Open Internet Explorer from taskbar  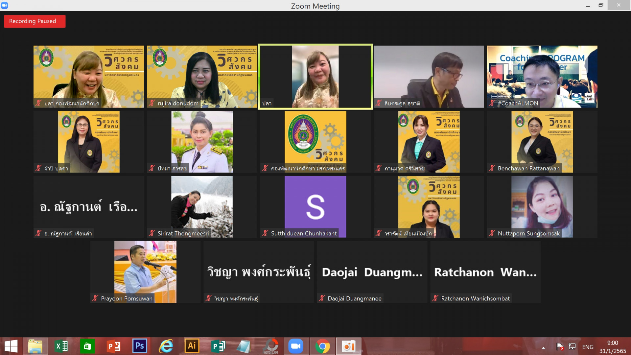[166, 346]
